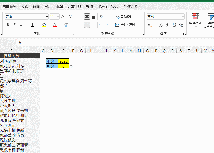Open the 帮助 tab
This screenshot has height=153, width=214.
point(89,6)
